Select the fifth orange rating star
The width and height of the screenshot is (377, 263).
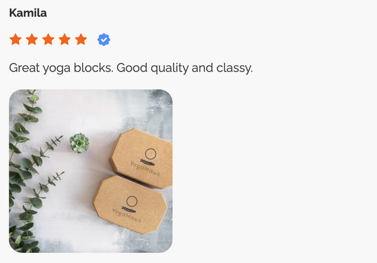(x=81, y=40)
